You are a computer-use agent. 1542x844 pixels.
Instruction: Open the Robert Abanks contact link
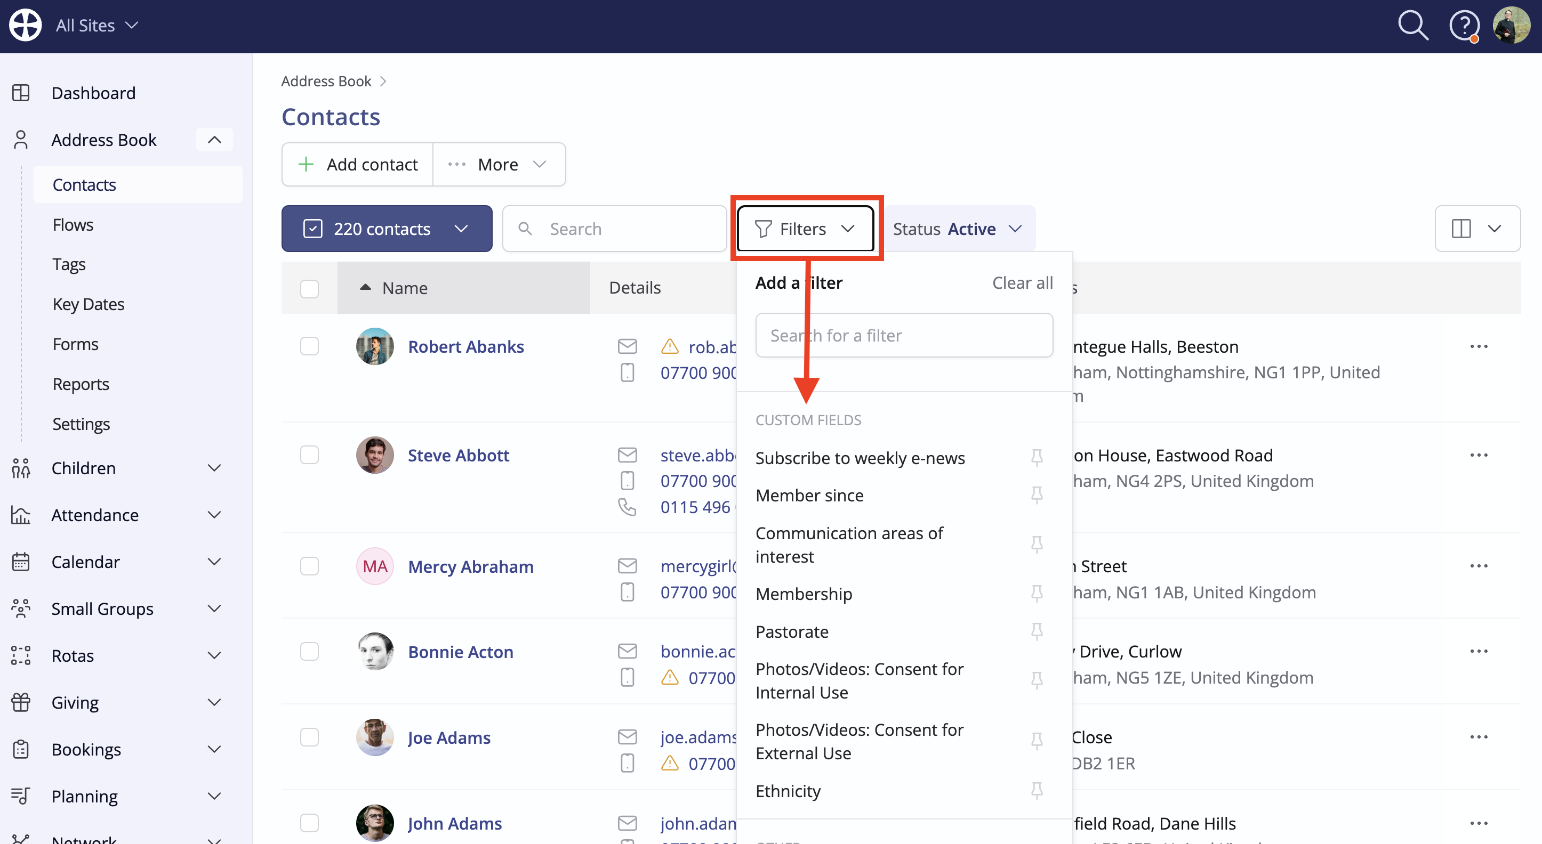point(465,346)
